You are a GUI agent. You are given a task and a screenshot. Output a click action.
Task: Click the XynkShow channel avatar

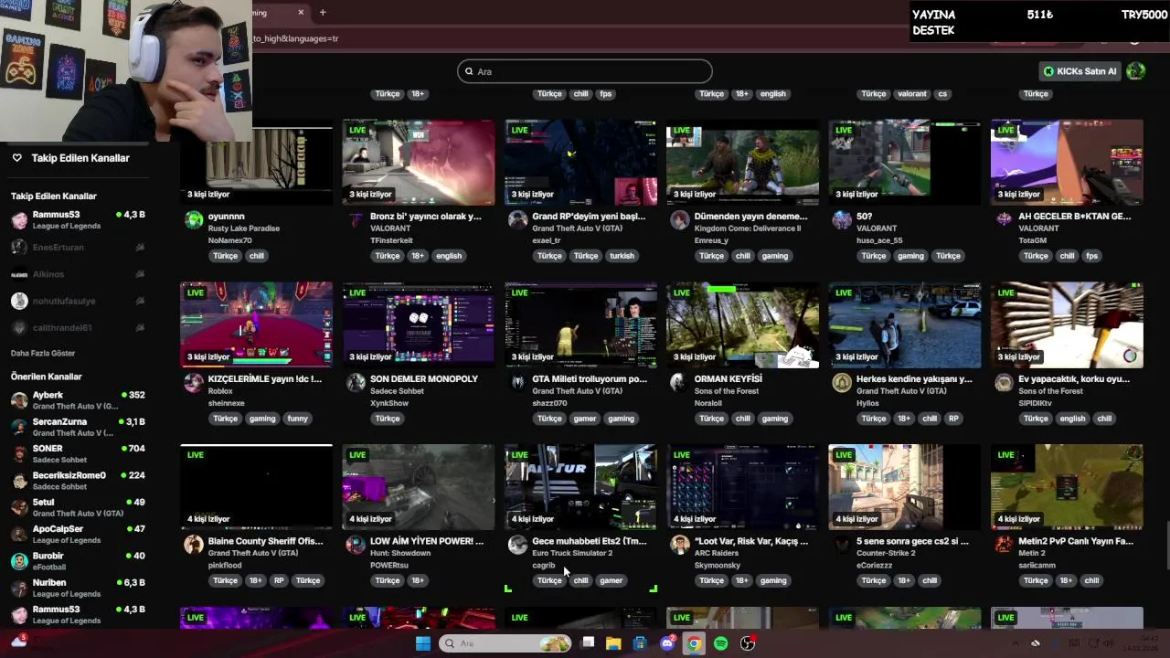pyautogui.click(x=356, y=383)
